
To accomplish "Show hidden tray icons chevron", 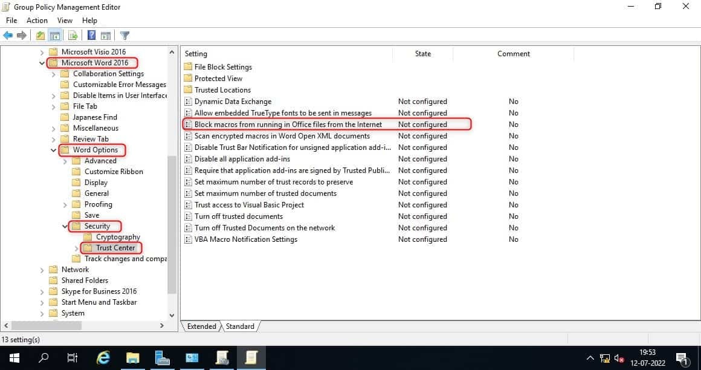I will click(x=590, y=359).
